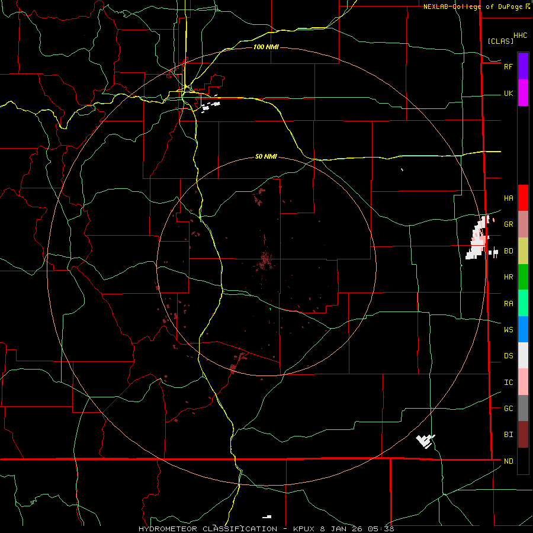Click the magenta UK legend color swatch
This screenshot has width=533, height=533.
pos(523,92)
